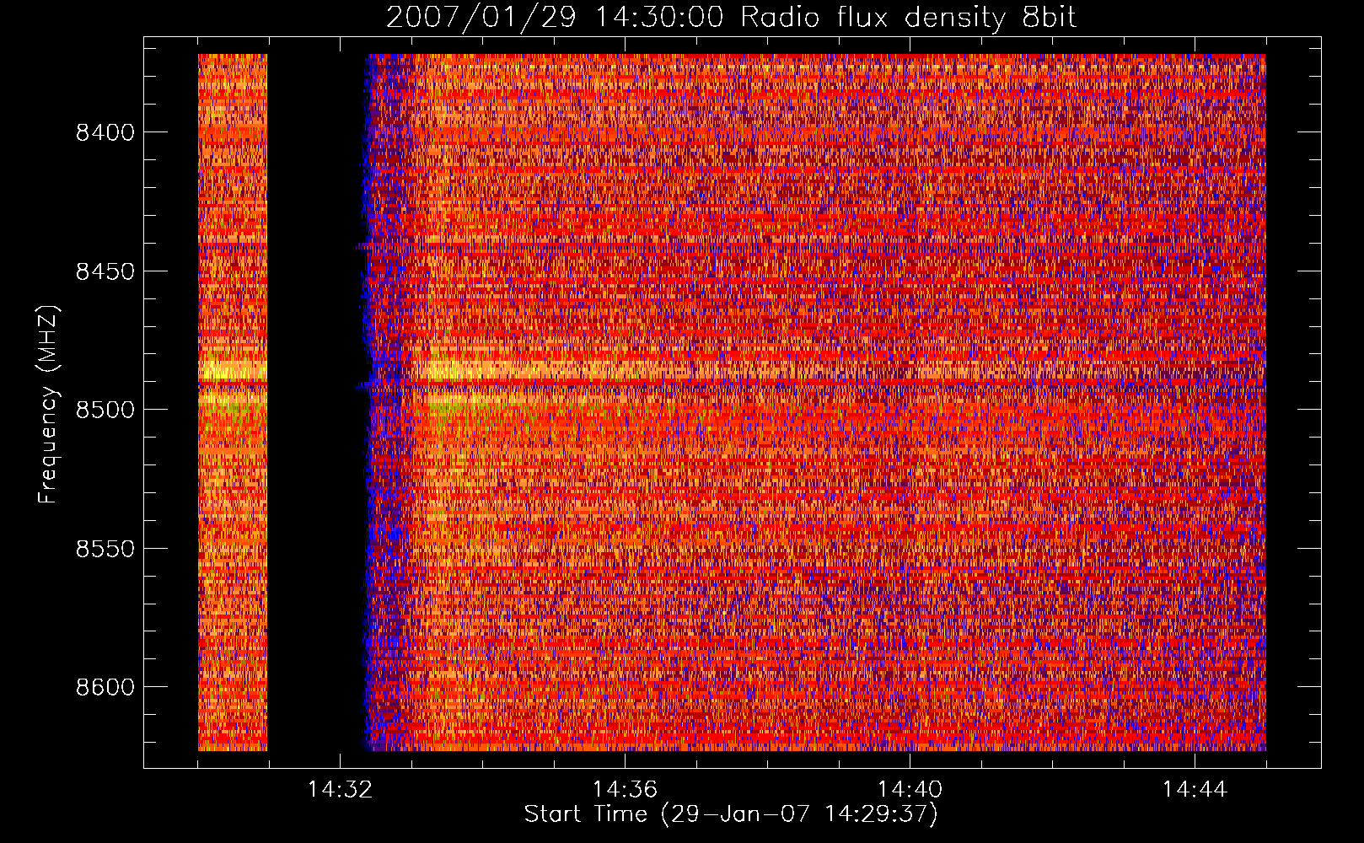Click the 8500 frequency tick label

105,410
